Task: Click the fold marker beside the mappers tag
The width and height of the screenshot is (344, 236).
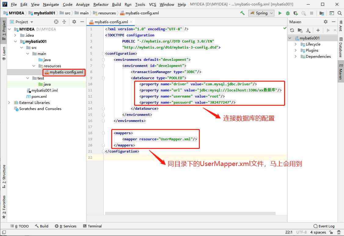Action: pyautogui.click(x=103, y=133)
